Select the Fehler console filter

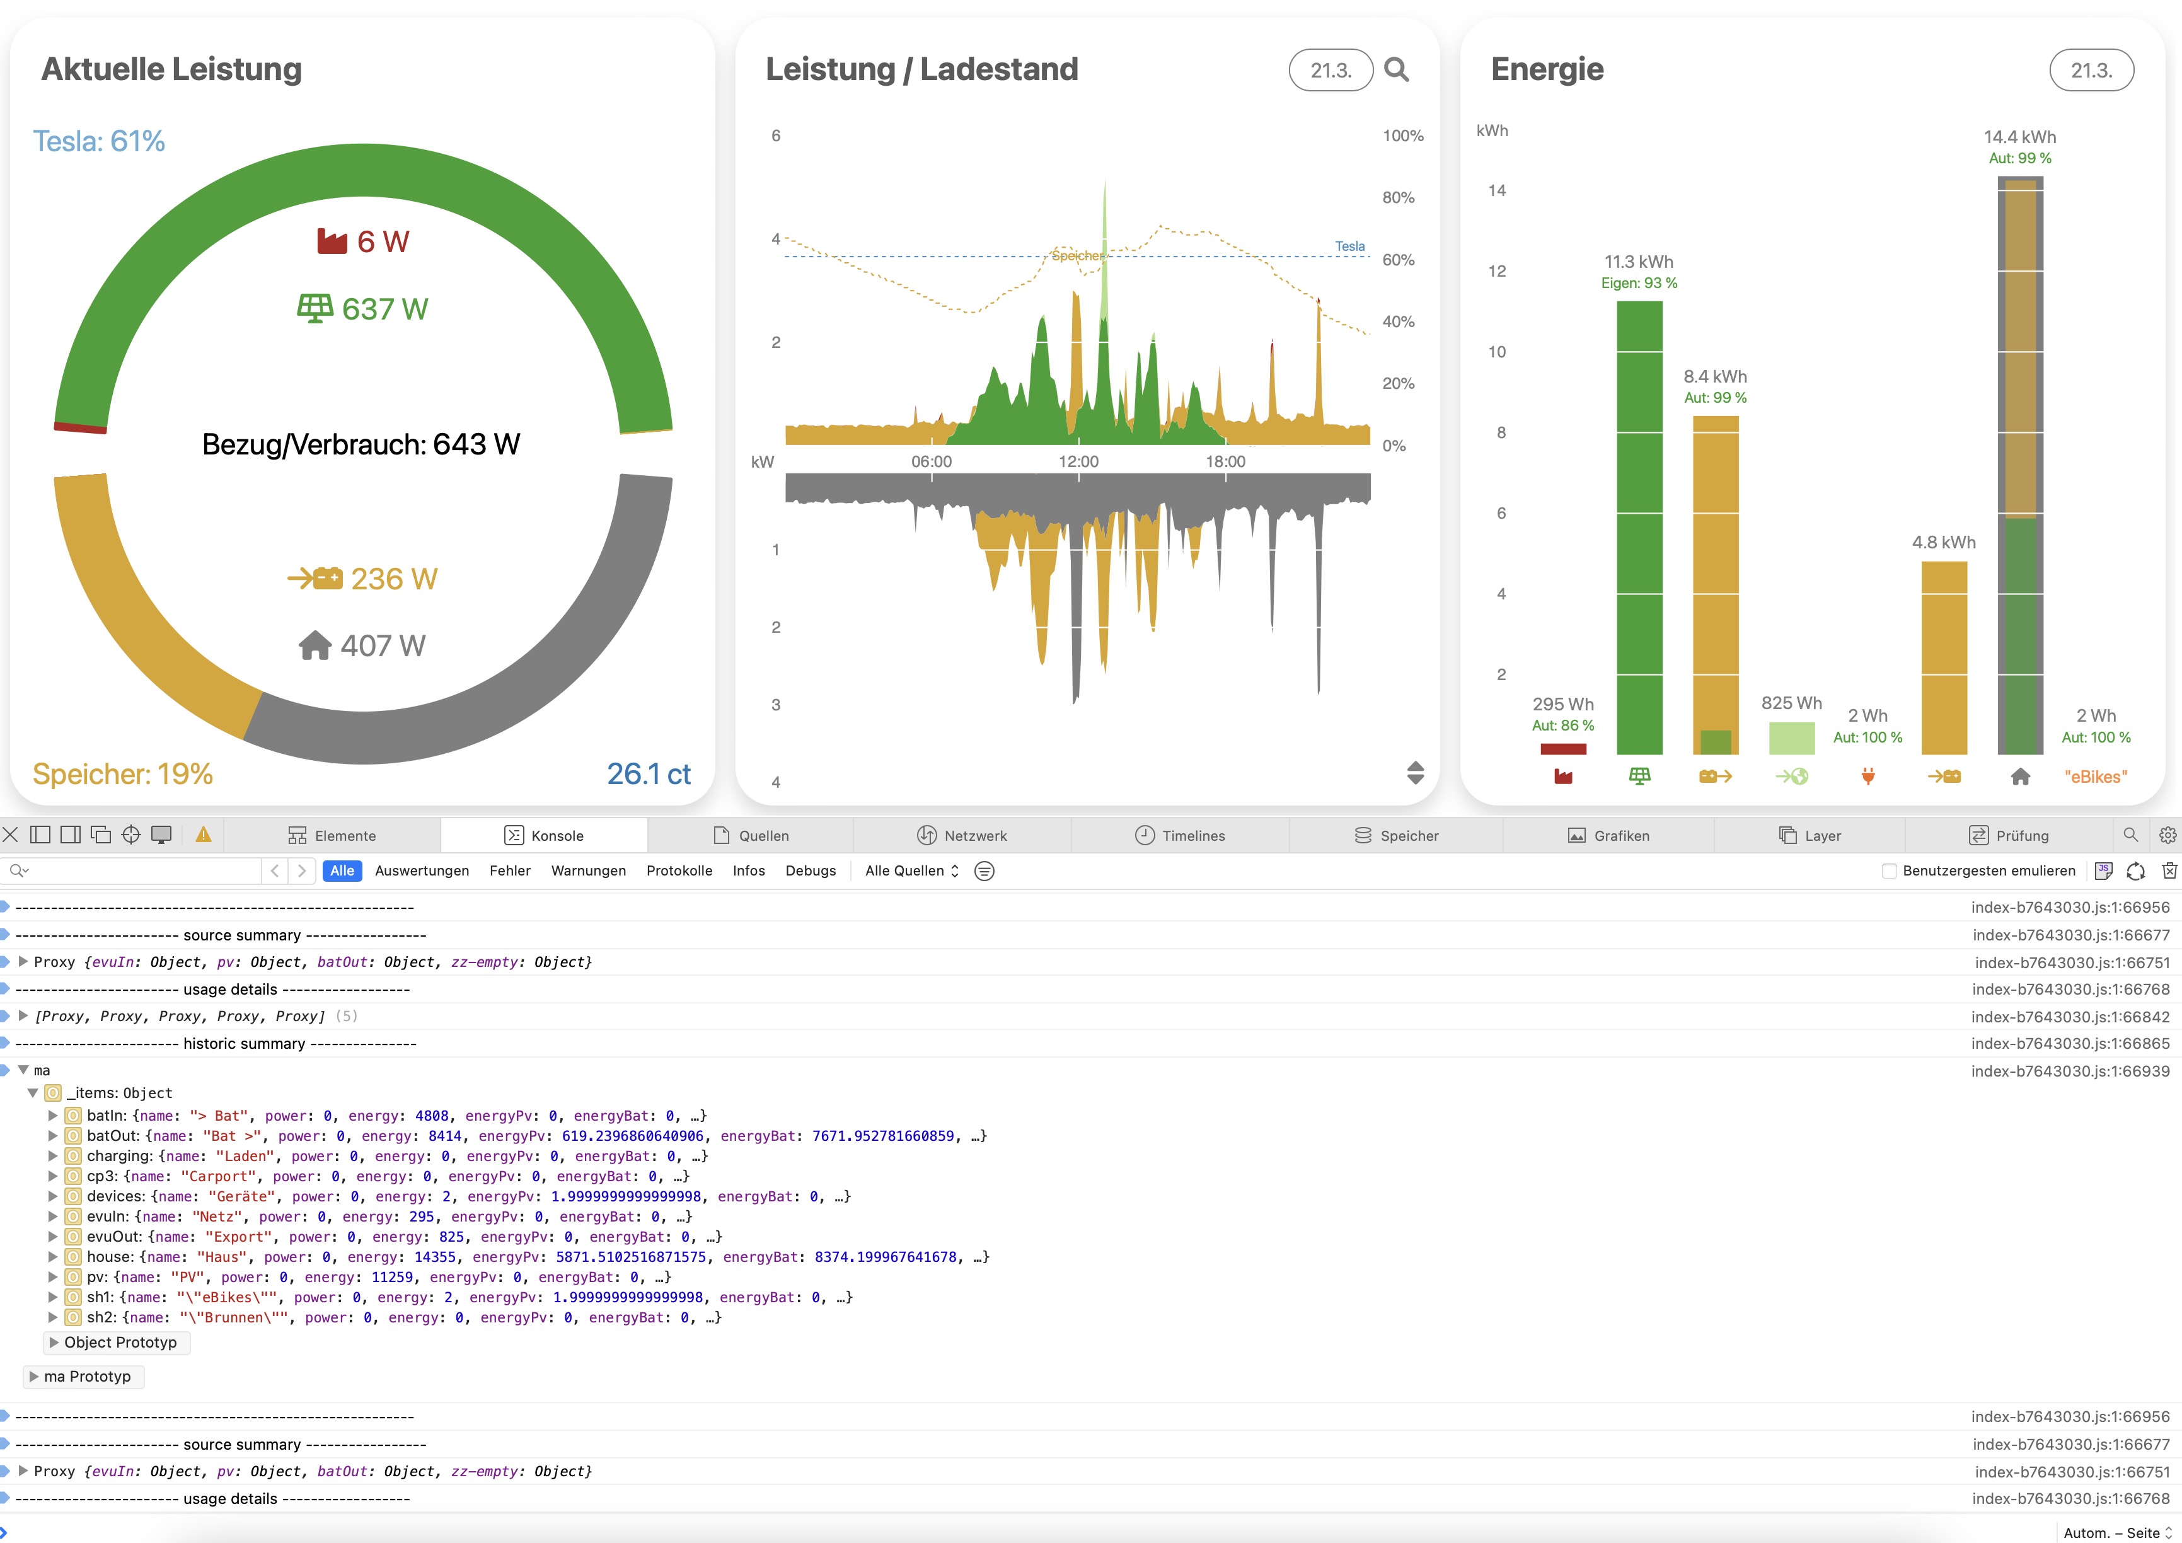pyautogui.click(x=509, y=870)
